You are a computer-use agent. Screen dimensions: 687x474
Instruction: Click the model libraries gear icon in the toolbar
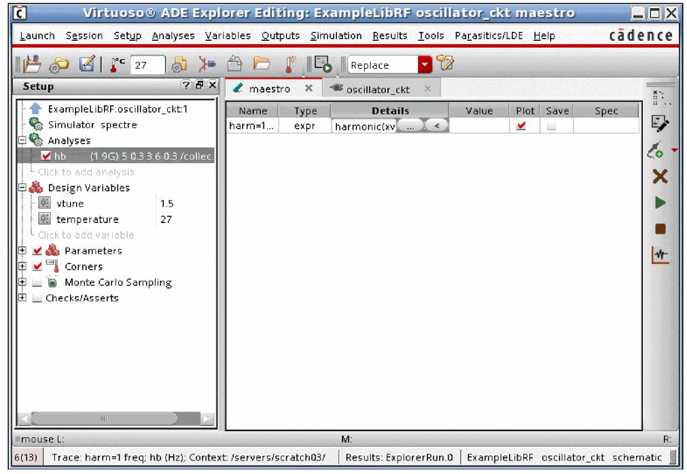[179, 65]
